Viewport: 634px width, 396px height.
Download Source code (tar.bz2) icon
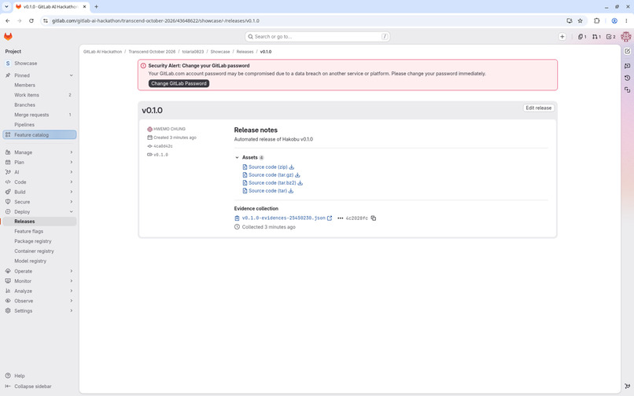point(300,182)
